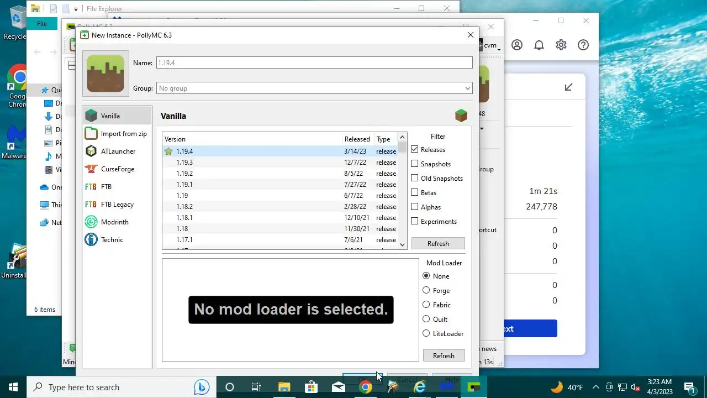The image size is (707, 398).
Task: Click Refresh under Mod Loader options
Action: 444,355
